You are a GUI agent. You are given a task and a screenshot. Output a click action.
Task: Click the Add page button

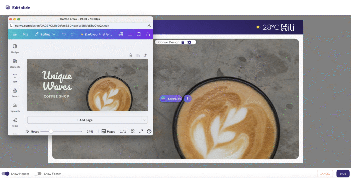pos(84,120)
